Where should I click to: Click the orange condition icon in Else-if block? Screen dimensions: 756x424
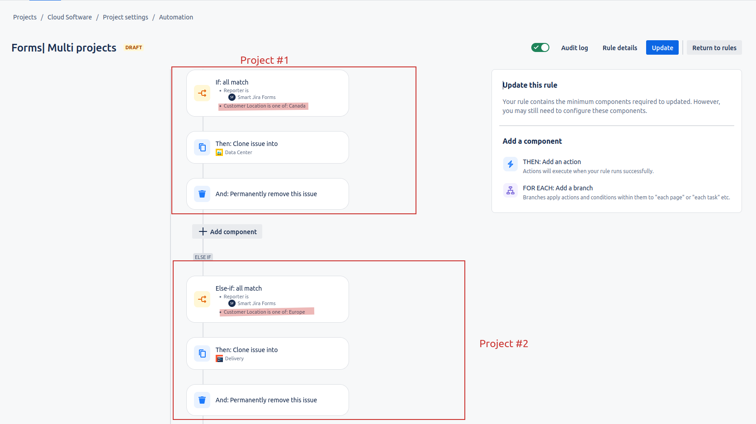pyautogui.click(x=202, y=299)
